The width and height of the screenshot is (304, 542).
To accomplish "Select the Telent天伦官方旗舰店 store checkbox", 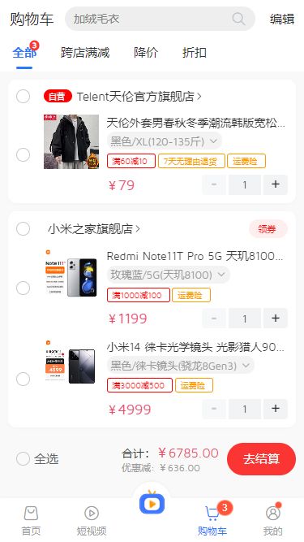I will pyautogui.click(x=23, y=97).
